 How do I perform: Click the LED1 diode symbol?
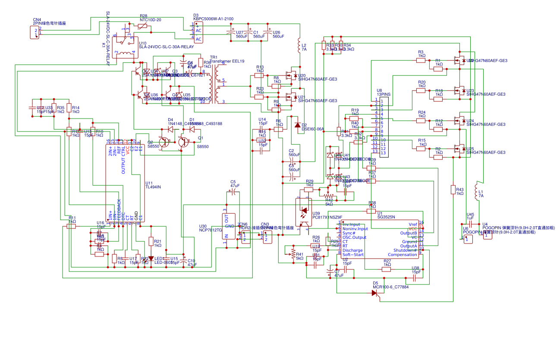click(x=151, y=259)
